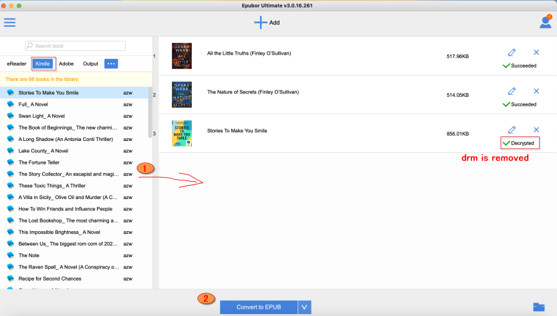Select A Long Shadow (An Antonia Conti Thriller)
The height and width of the screenshot is (316, 557).
click(x=74, y=139)
